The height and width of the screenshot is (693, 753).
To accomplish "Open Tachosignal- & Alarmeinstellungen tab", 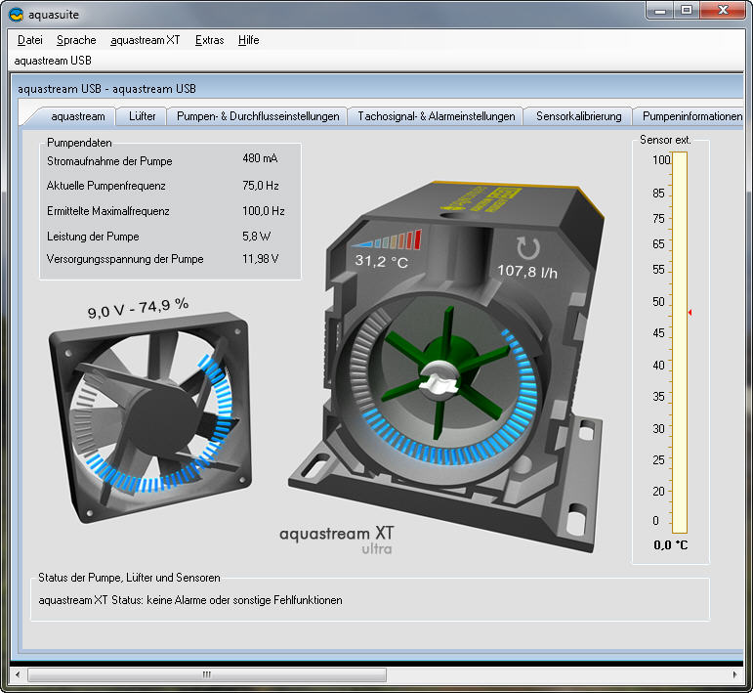I will click(436, 116).
